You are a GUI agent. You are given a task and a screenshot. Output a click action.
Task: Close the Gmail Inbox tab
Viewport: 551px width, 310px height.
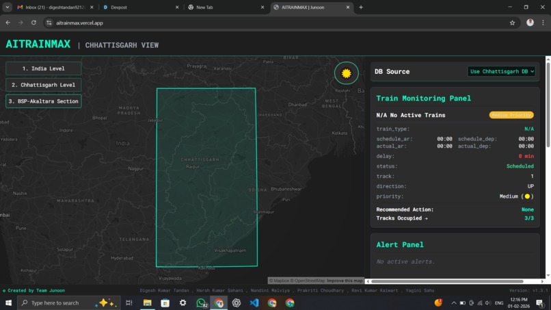[92, 7]
